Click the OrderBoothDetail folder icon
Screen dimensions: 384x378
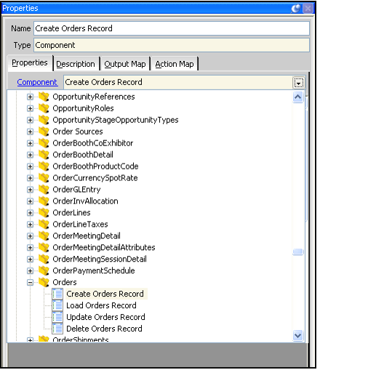coord(44,155)
